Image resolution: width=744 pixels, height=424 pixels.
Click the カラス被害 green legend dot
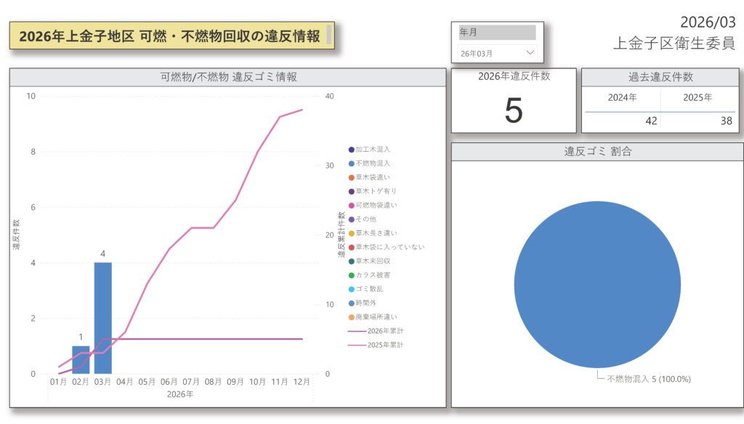pyautogui.click(x=352, y=275)
